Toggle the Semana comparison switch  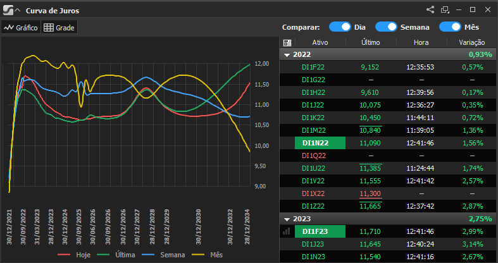(x=386, y=27)
